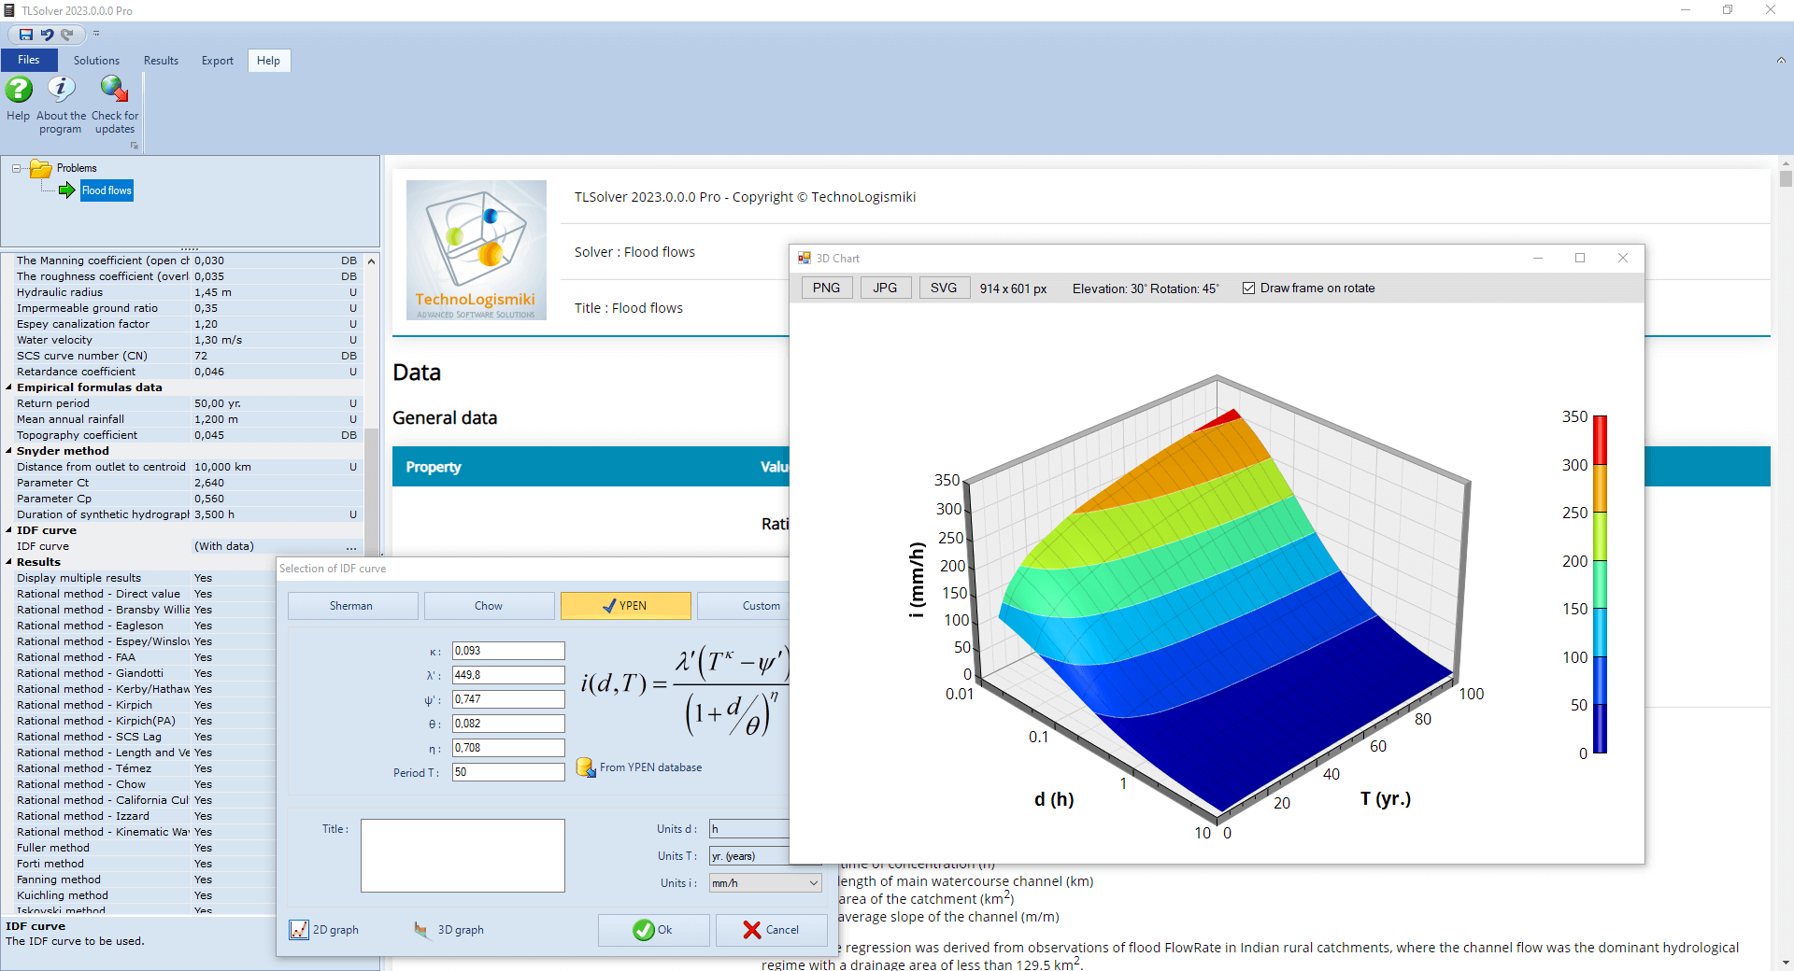Image resolution: width=1794 pixels, height=971 pixels.
Task: Click the 2D graph chart icon
Action: (x=299, y=930)
